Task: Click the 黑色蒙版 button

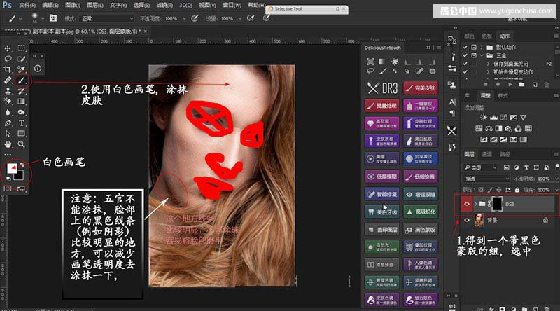Action: [421, 230]
